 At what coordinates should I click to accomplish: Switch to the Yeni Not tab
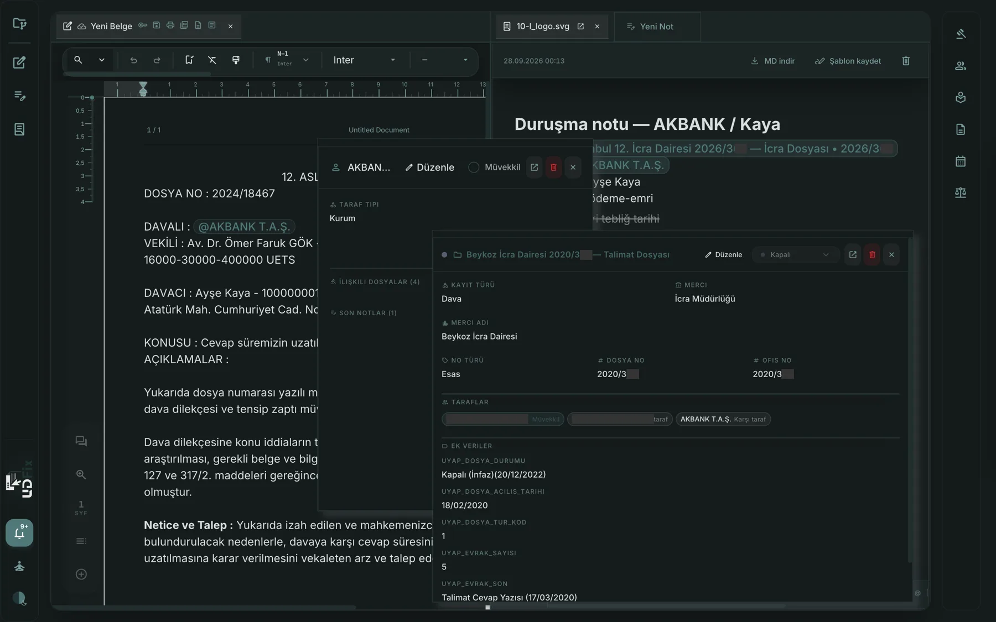click(x=657, y=27)
